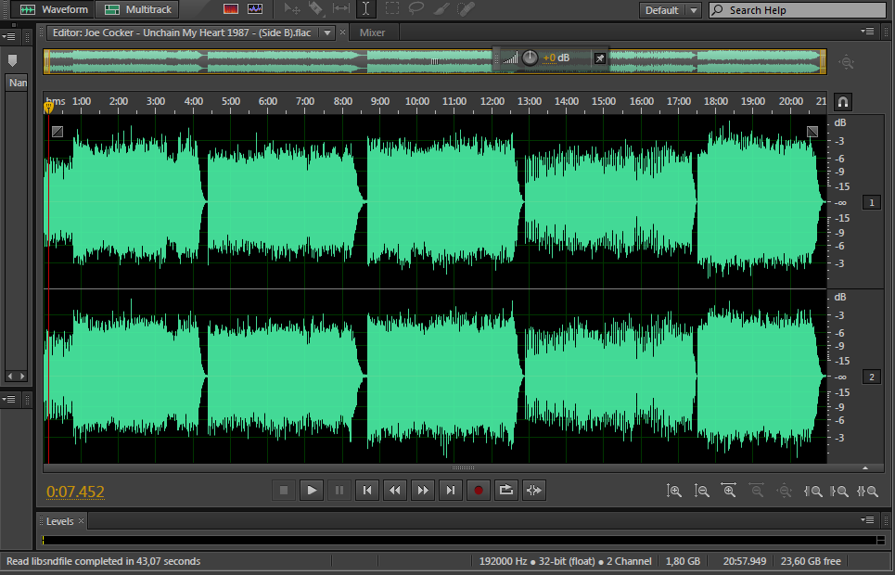Screen dimensions: 895x575
Task: Click the Search Help field
Action: (798, 10)
